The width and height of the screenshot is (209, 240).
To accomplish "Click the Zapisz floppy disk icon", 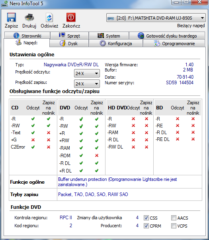I will (12, 17).
